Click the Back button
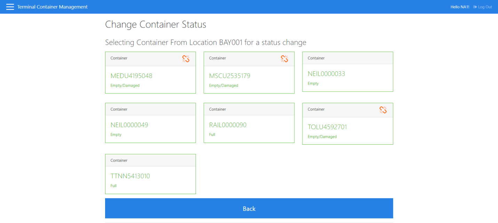 (249, 208)
